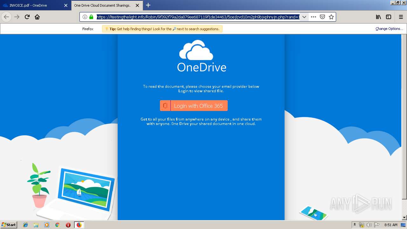This screenshot has width=407, height=229.
Task: Click the Office icon on login button
Action: 165,106
